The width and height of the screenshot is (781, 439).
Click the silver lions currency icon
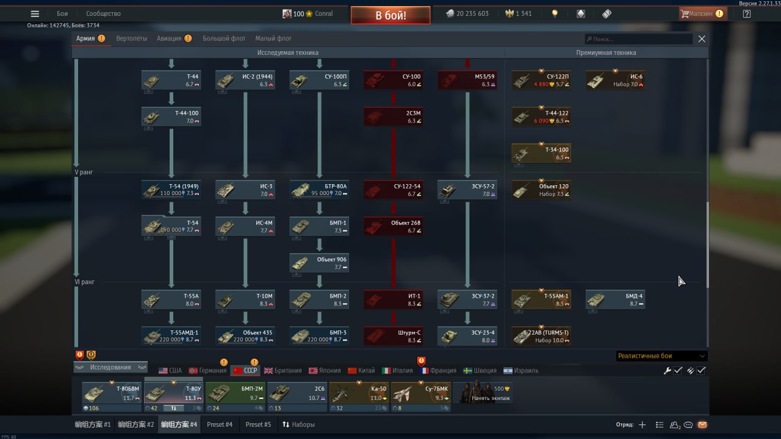coord(450,13)
